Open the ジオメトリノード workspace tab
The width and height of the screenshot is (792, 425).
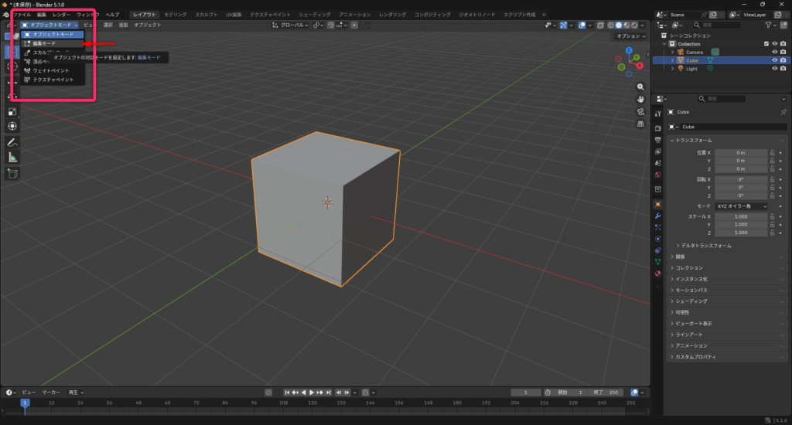click(x=476, y=15)
